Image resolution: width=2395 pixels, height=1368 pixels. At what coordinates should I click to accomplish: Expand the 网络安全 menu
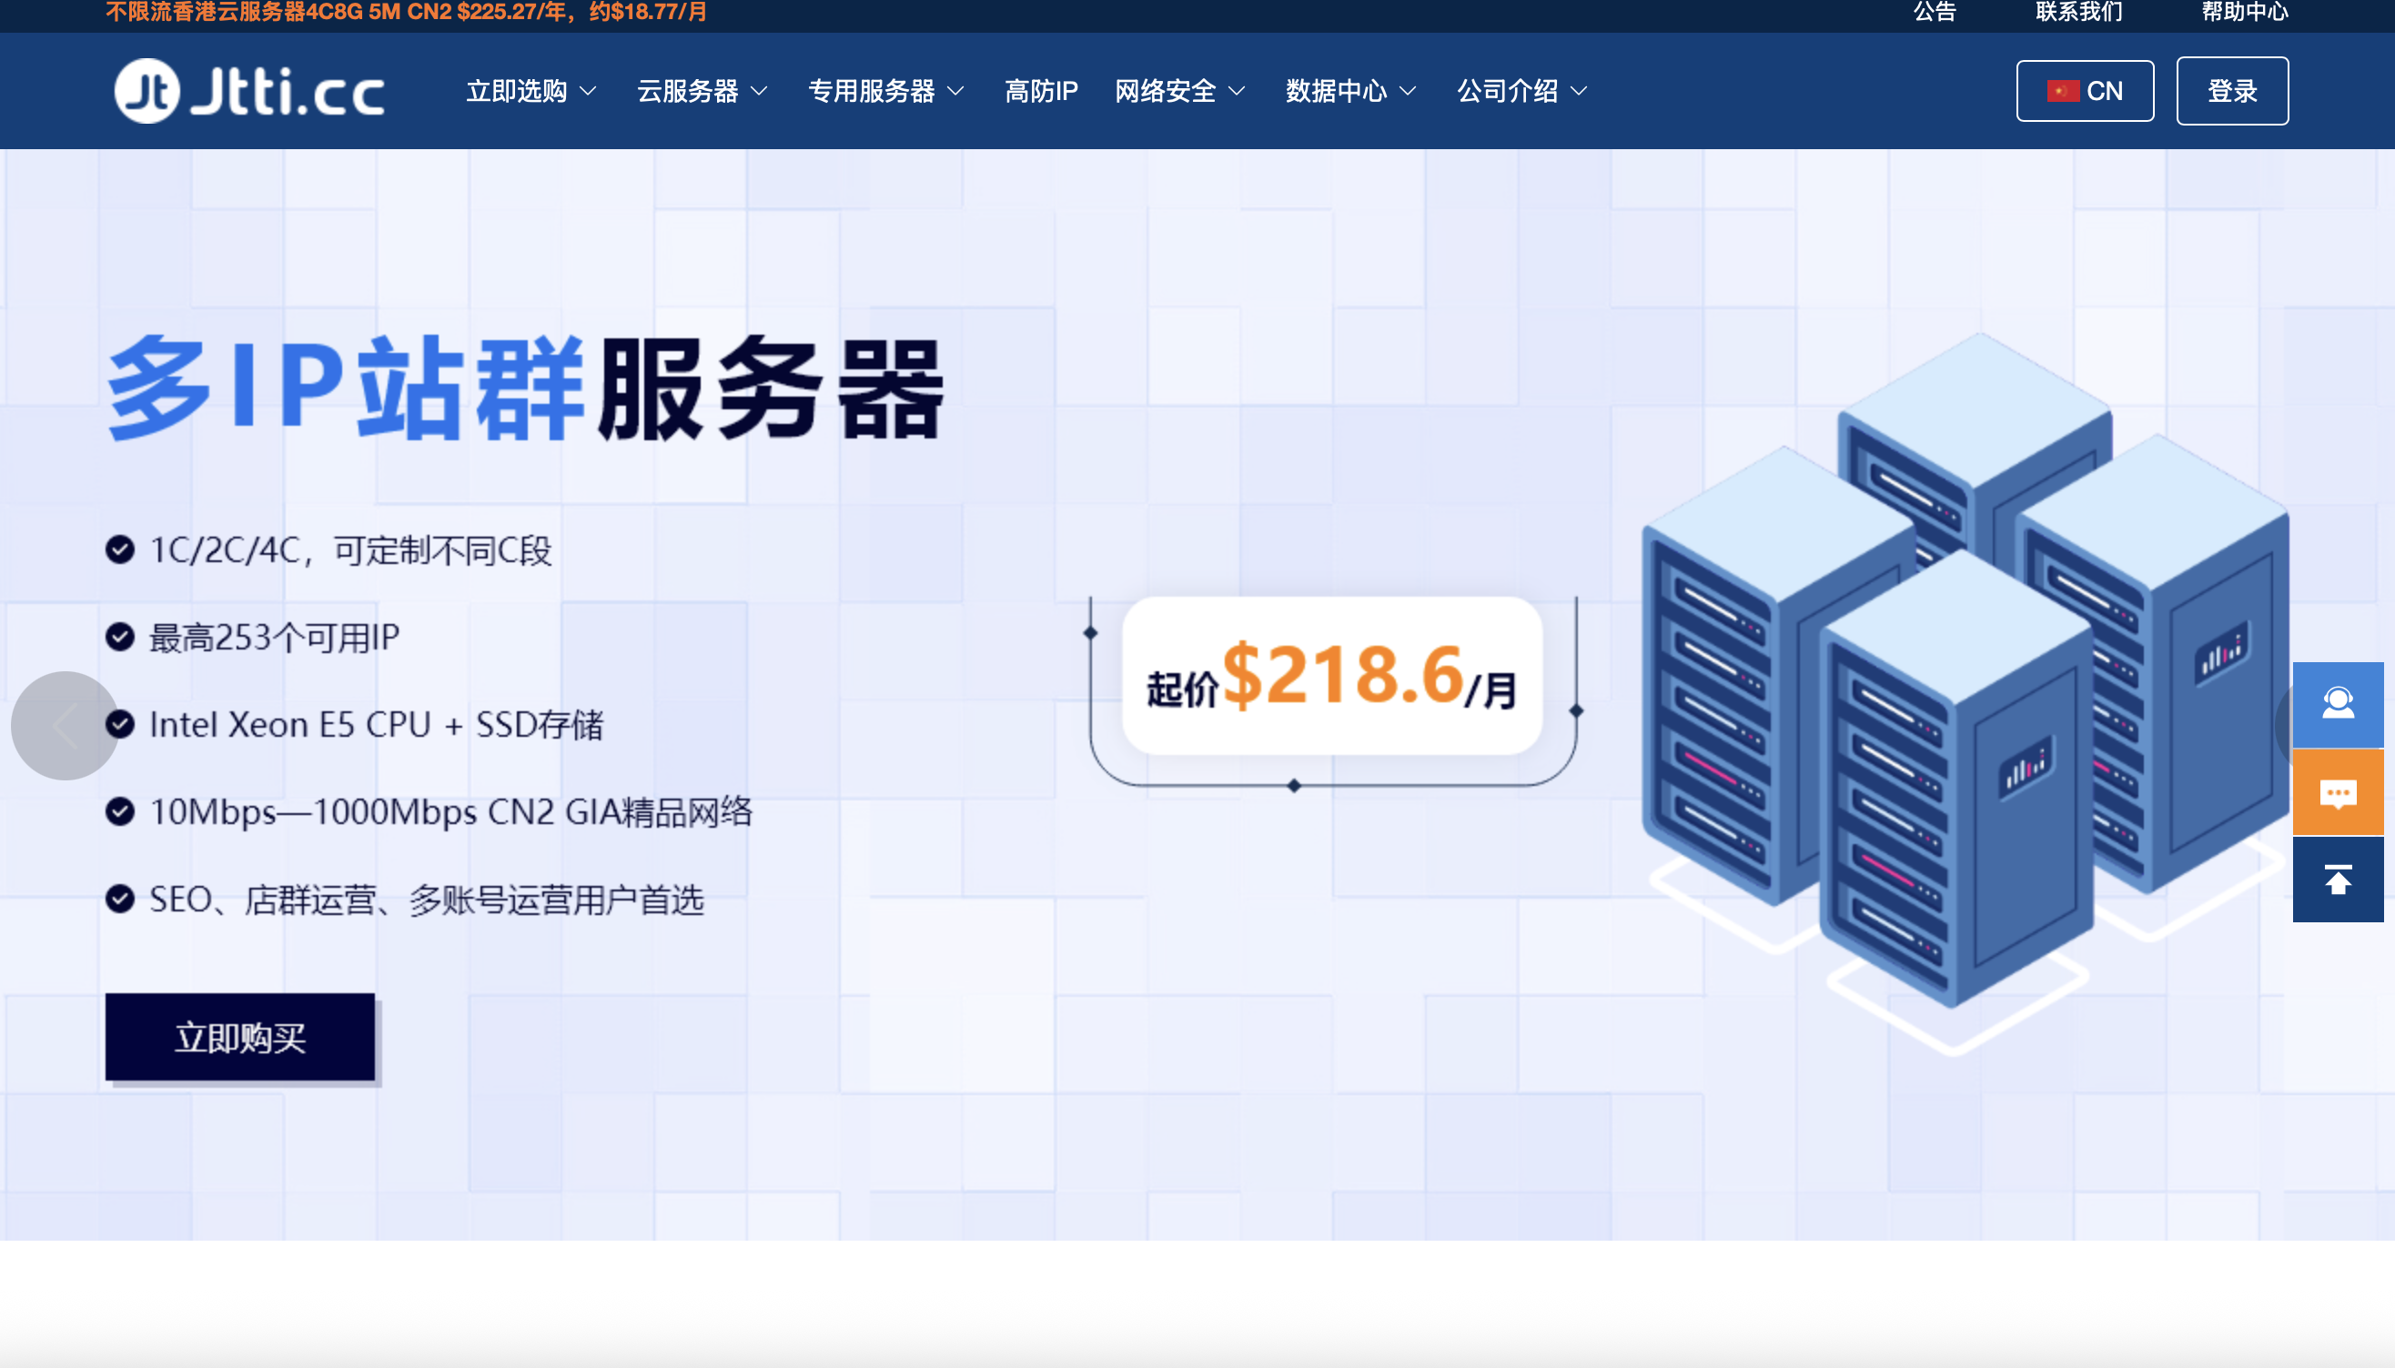(1178, 91)
